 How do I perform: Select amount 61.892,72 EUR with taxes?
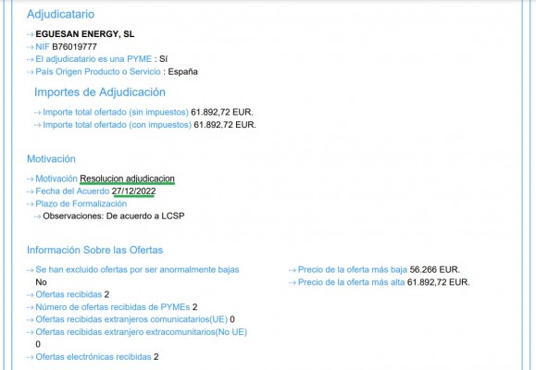pos(225,125)
